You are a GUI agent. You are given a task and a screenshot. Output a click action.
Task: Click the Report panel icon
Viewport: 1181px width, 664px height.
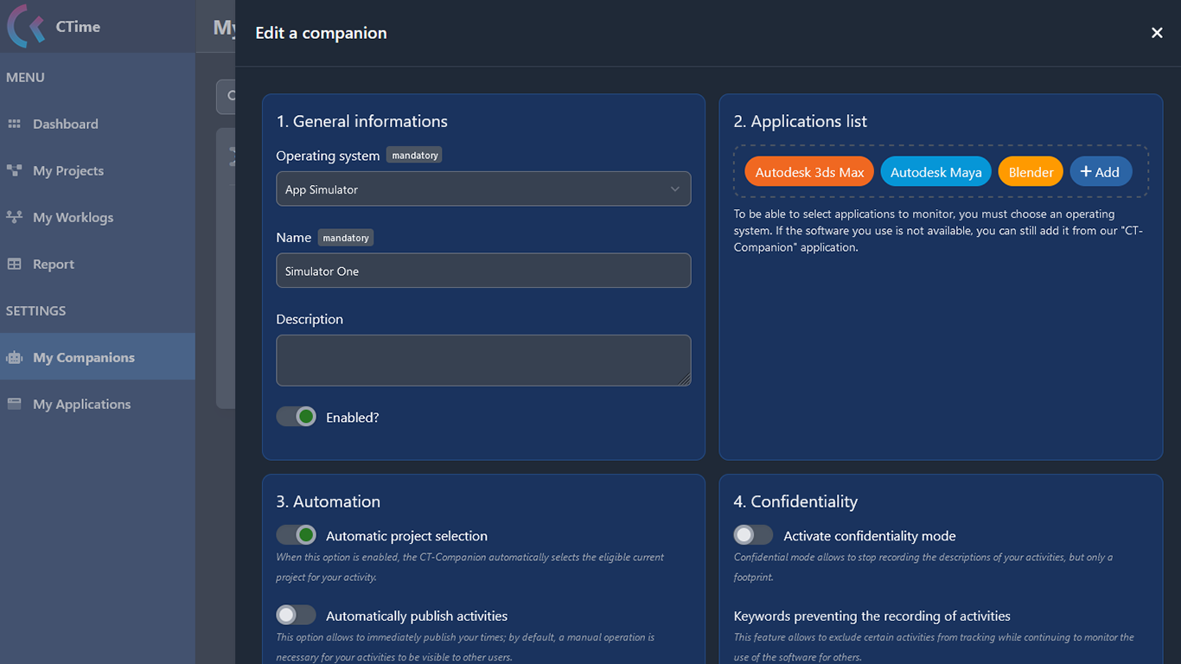[x=16, y=264]
